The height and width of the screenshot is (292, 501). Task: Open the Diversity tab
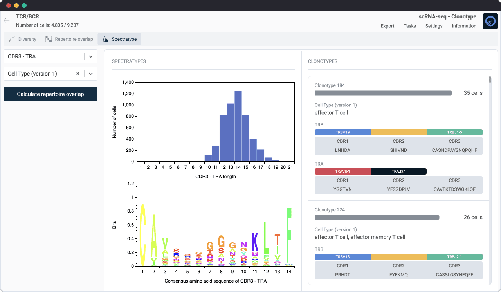[23, 39]
